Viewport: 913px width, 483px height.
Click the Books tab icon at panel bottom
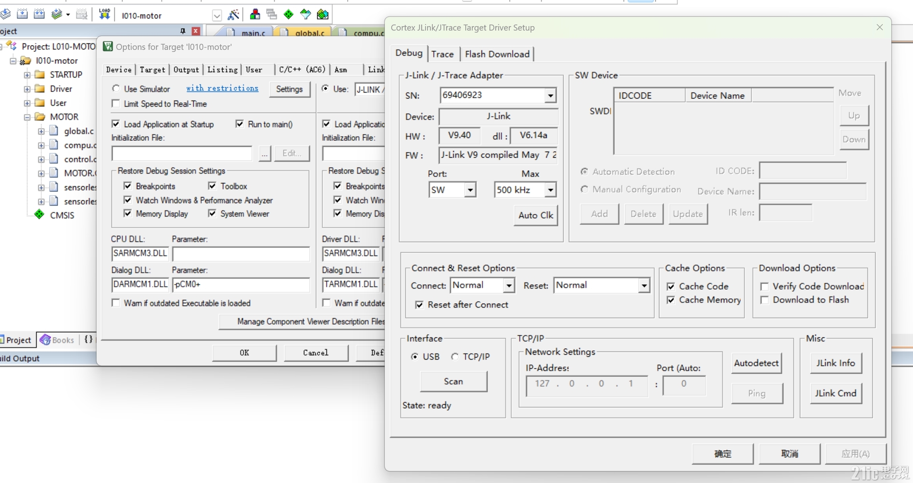45,340
